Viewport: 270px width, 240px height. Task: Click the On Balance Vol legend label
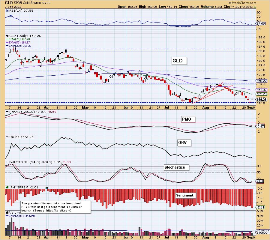20,137
